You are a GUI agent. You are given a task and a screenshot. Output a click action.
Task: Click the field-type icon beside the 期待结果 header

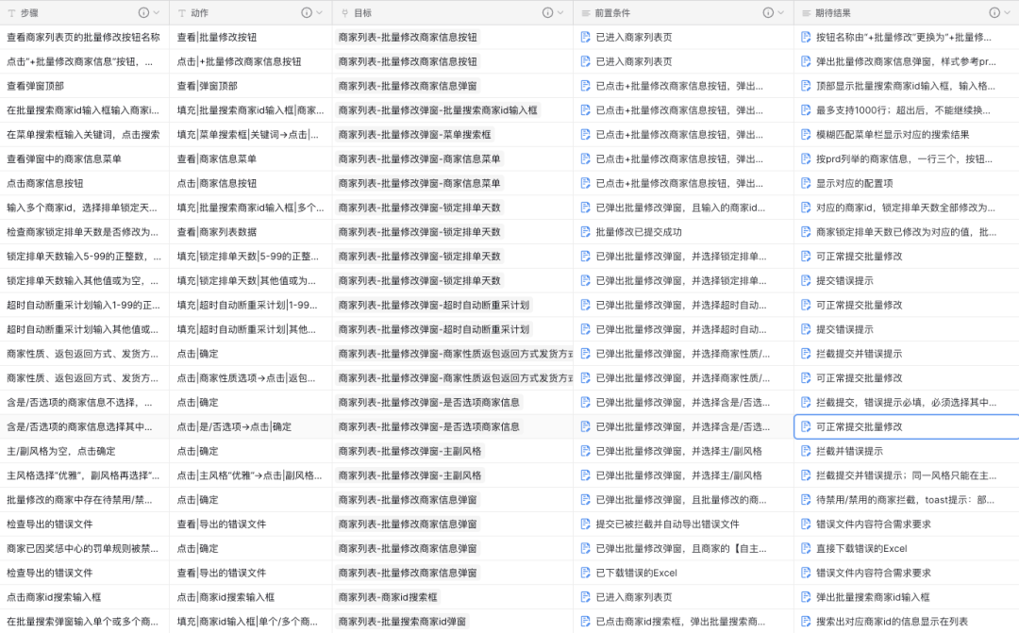point(806,13)
